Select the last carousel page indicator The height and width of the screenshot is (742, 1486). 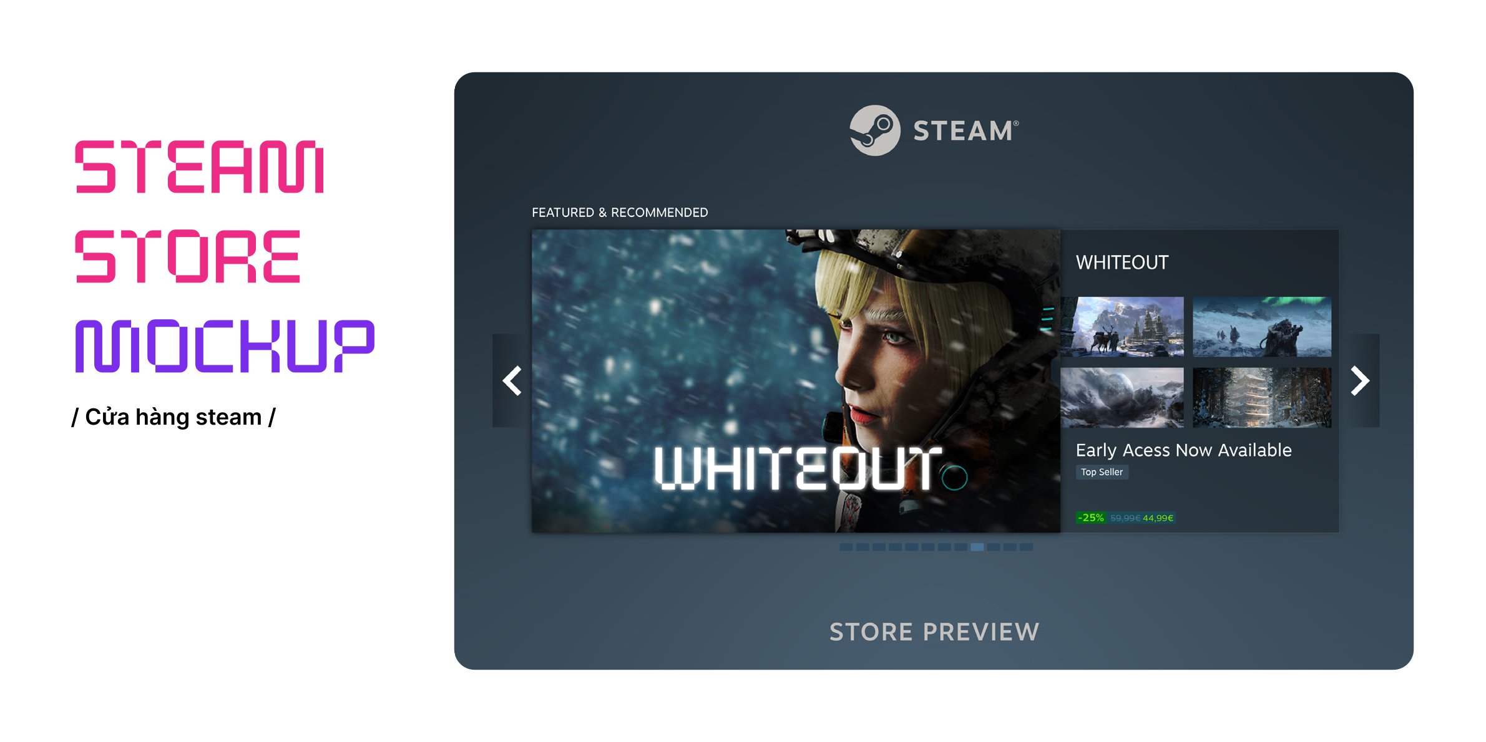click(x=1026, y=547)
